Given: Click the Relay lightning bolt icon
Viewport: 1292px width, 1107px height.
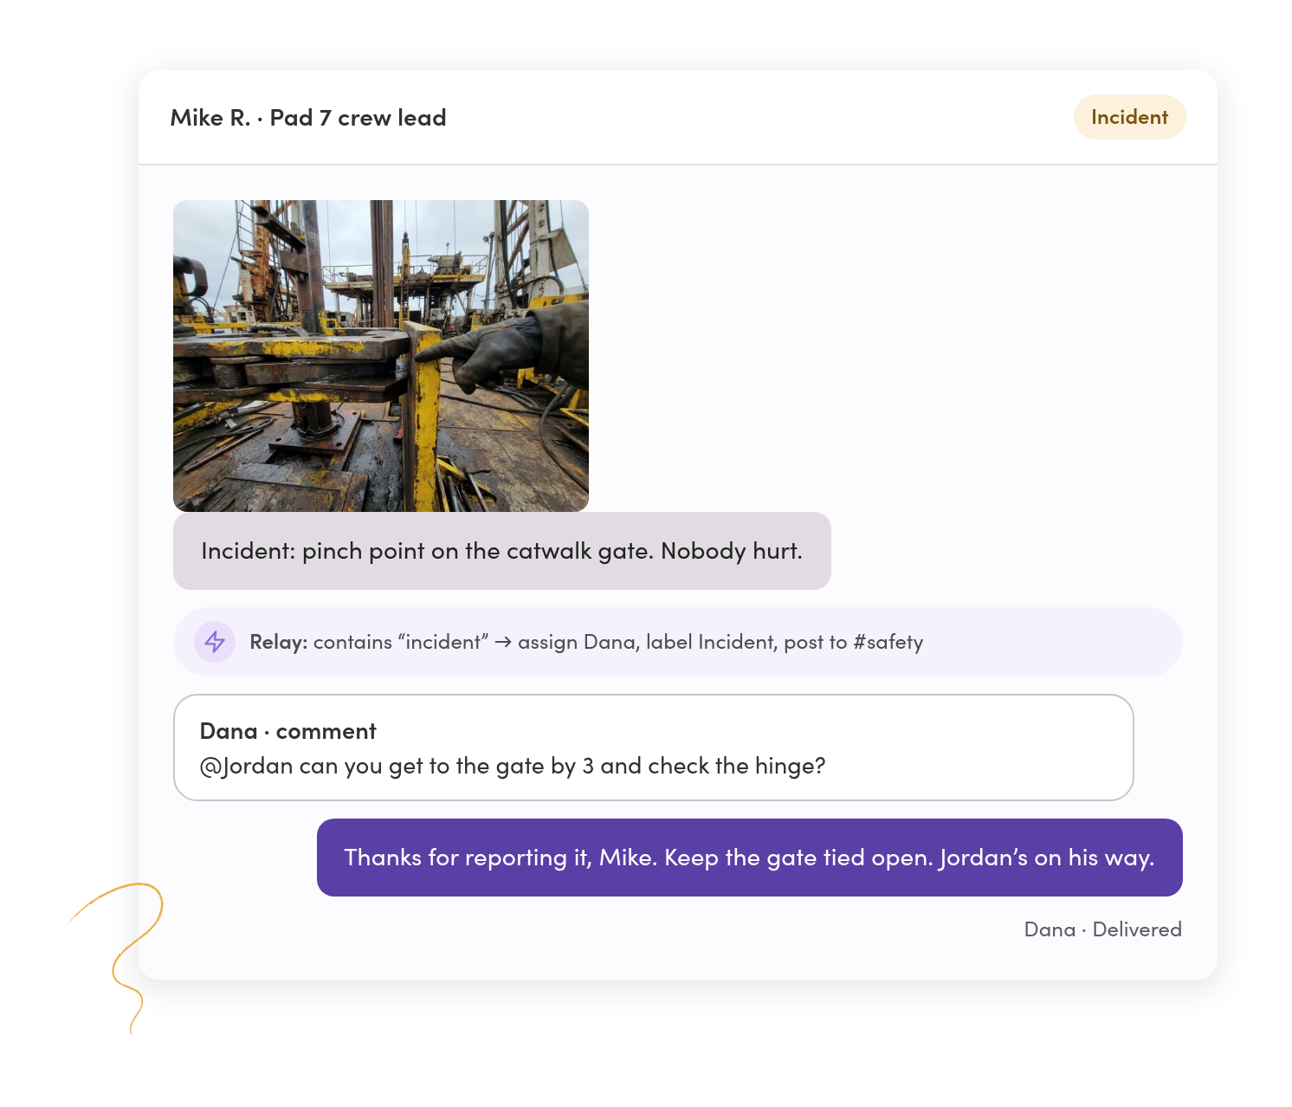Looking at the screenshot, I should (215, 642).
